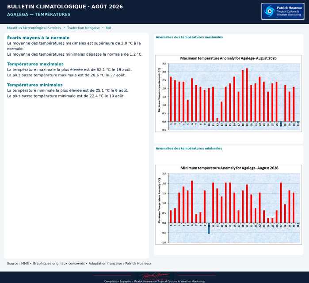Click the sentence about minimum mean 1,2 °C
Image resolution: width=309 pixels, height=283 pixels.
pyautogui.click(x=75, y=54)
